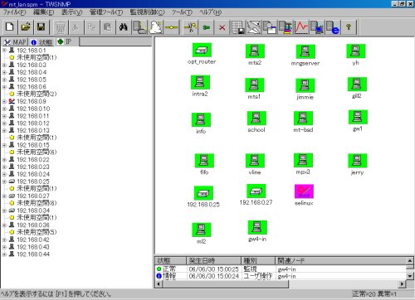Select the mngserver node icon
Screen dimensions: 415x300
(x=305, y=51)
